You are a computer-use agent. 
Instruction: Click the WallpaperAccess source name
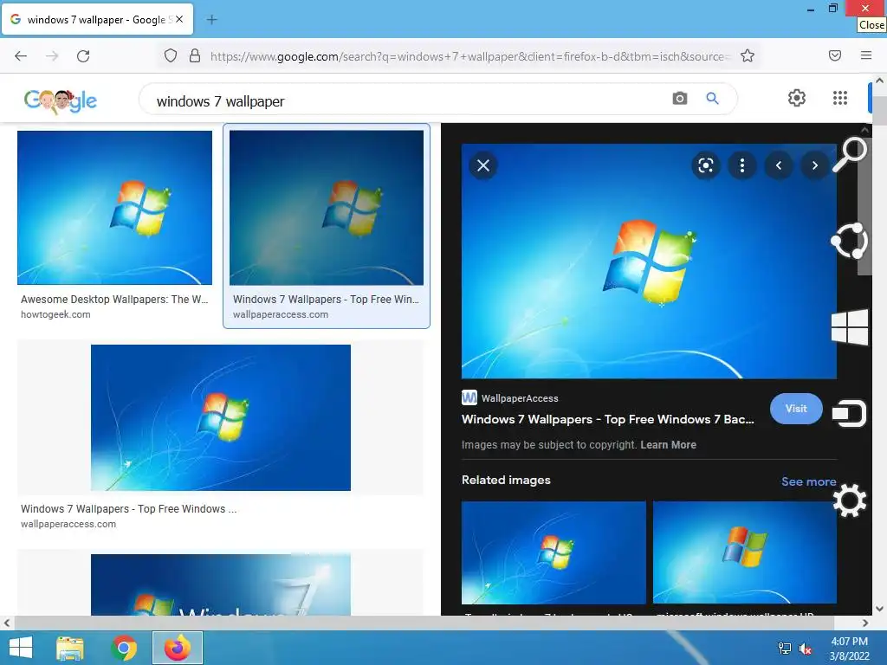point(520,398)
